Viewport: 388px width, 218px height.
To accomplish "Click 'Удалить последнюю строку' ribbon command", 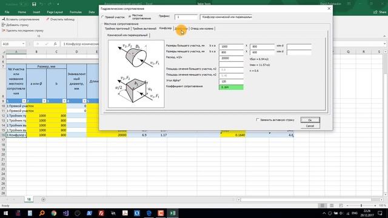I will 23,30.
